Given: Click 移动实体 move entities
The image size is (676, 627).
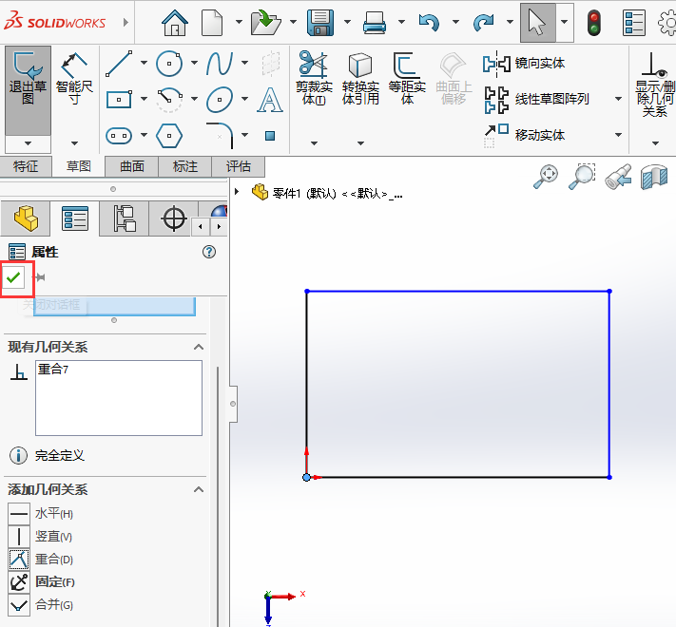Looking at the screenshot, I should coord(524,135).
